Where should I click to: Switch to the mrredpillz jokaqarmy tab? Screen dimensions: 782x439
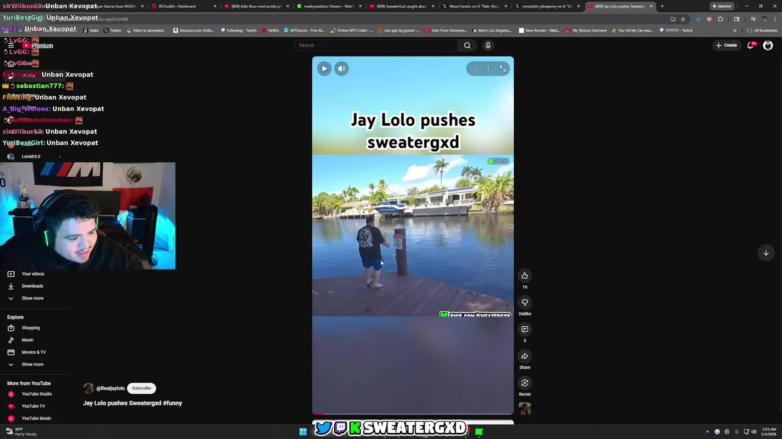(x=547, y=6)
